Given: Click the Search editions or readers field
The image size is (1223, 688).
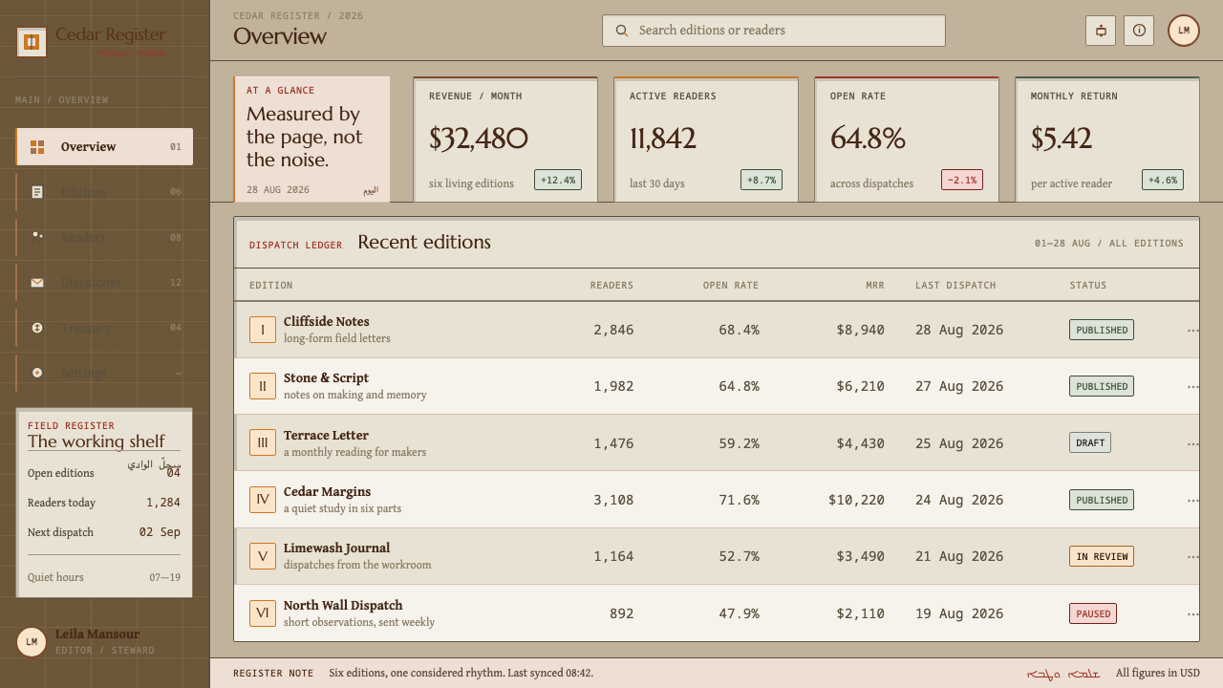Looking at the screenshot, I should [x=774, y=31].
